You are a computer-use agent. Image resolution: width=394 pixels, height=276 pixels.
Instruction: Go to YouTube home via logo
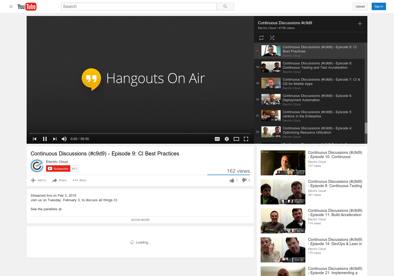(x=27, y=7)
